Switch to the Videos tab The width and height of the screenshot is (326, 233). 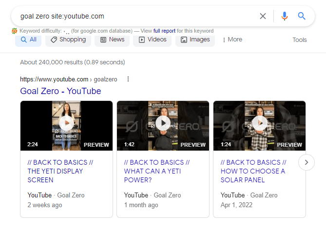(153, 39)
